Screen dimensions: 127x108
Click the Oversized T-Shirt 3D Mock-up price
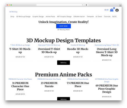coord(52,57)
